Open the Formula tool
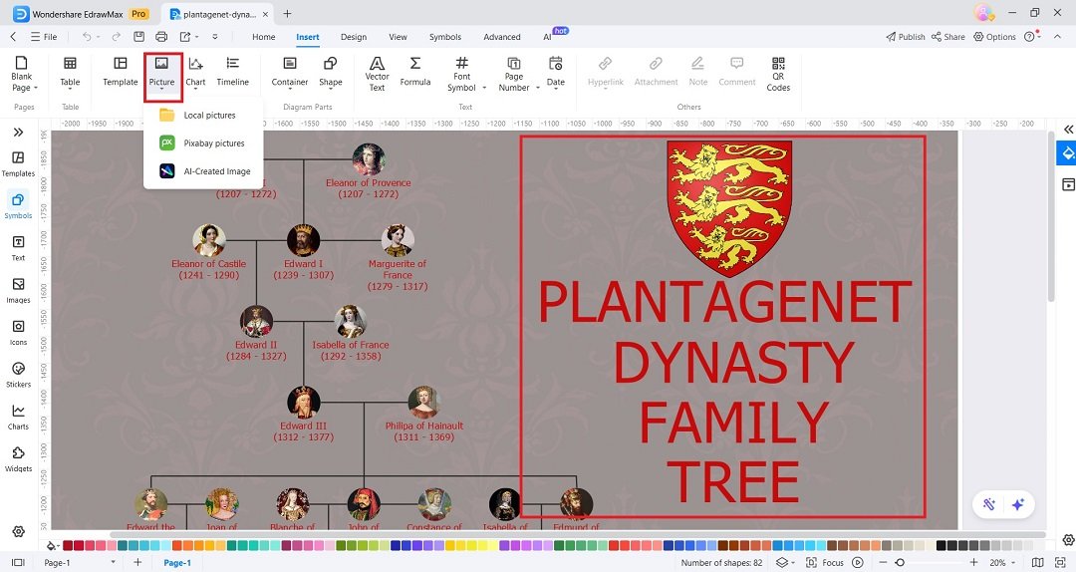This screenshot has width=1076, height=572. pyautogui.click(x=415, y=72)
